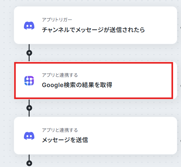Screen dimensions: 181x167
Task: Add a step below the Google検索 card
Action: (29, 108)
